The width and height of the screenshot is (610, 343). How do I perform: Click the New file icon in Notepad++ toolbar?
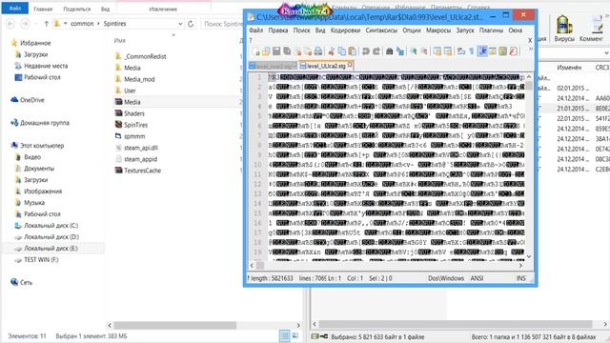[x=256, y=51]
